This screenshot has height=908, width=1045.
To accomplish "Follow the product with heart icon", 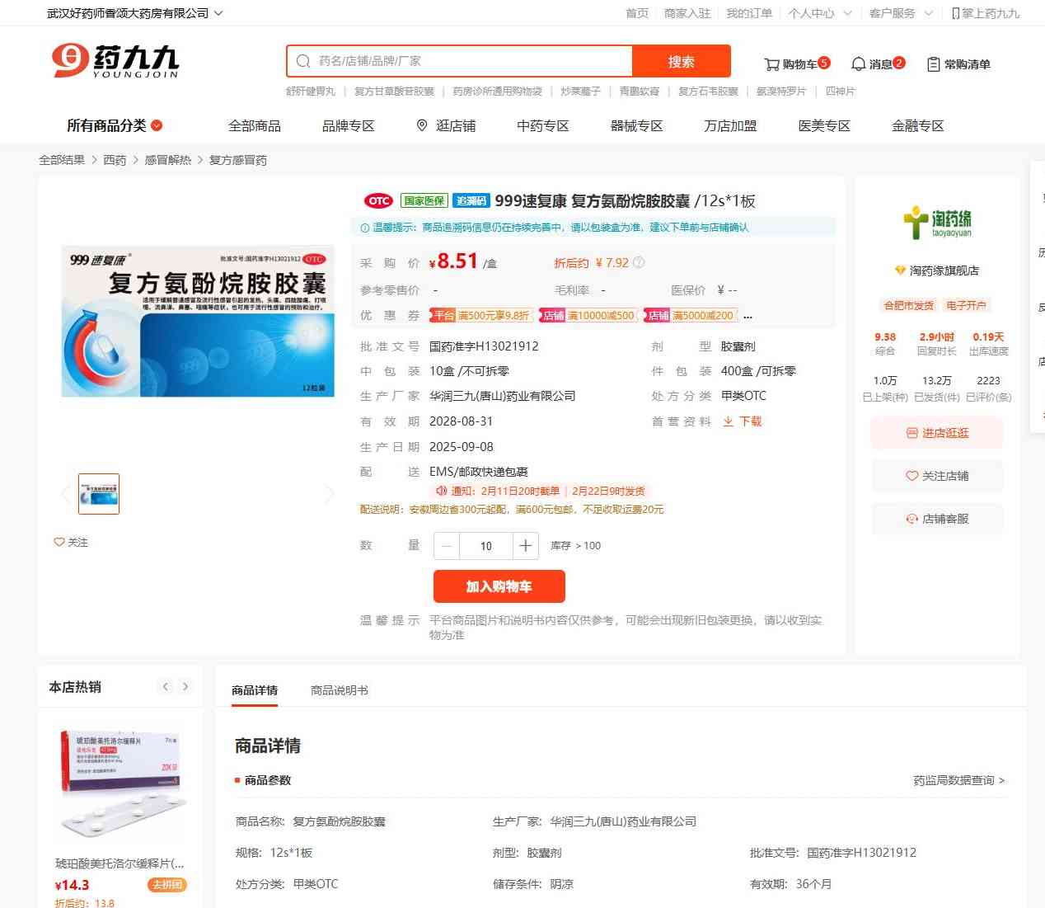I will (71, 542).
